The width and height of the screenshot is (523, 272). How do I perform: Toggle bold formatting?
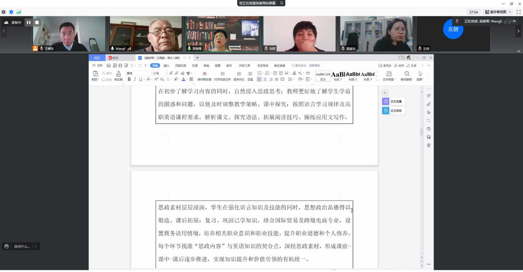pyautogui.click(x=129, y=79)
